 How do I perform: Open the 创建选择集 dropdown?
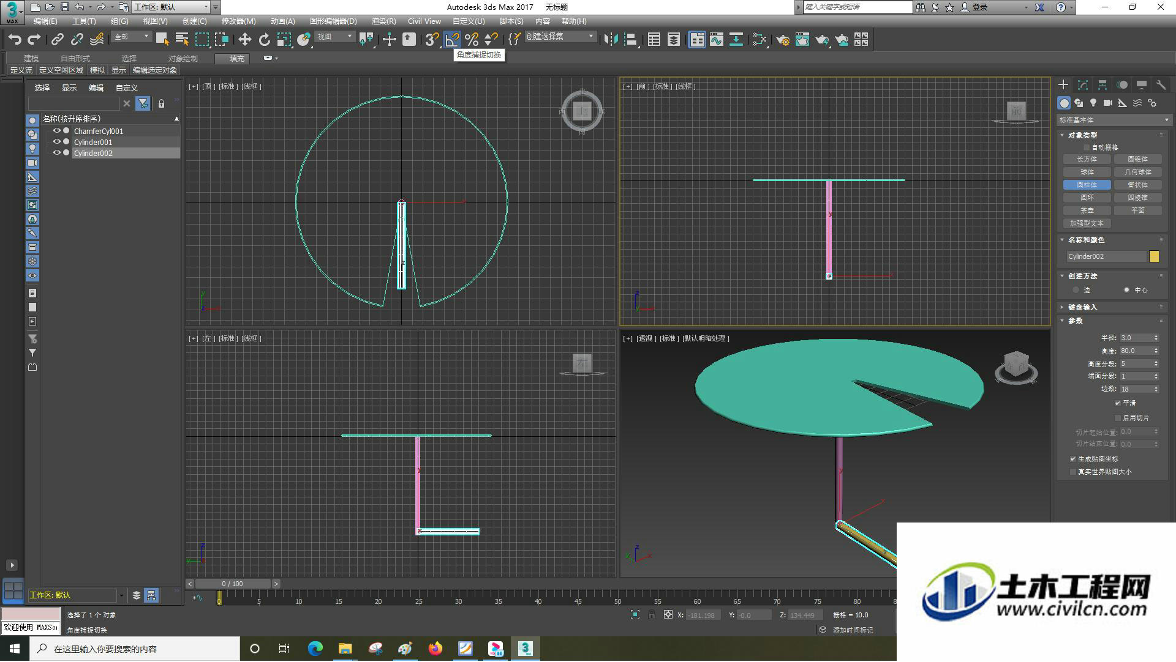click(x=560, y=37)
